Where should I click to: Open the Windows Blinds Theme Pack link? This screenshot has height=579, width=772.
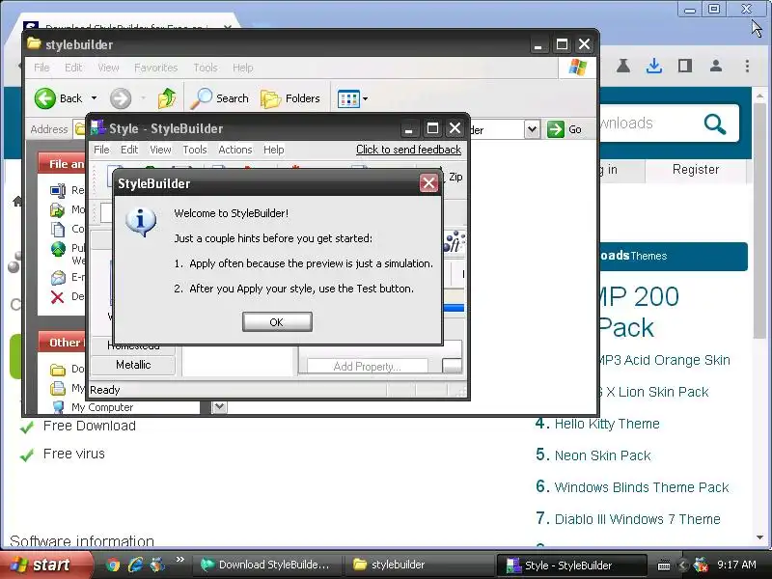[x=642, y=487]
